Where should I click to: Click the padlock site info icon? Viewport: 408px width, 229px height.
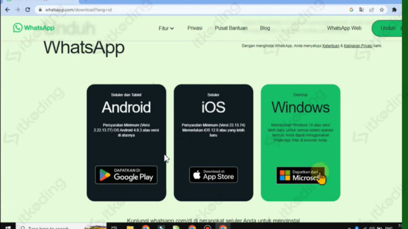click(40, 10)
